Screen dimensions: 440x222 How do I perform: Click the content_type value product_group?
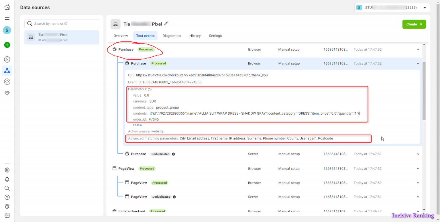coord(167,107)
